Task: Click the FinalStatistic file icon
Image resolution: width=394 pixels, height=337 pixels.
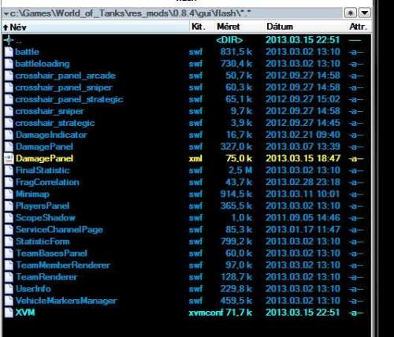Action: (9, 170)
